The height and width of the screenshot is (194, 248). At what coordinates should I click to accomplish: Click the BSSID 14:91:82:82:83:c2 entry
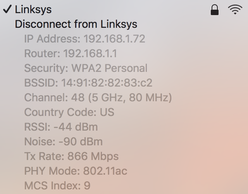[88, 83]
